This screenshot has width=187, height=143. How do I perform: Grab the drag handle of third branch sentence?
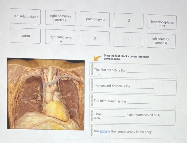92,100
